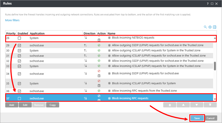Image resolution: width=222 pixels, height=123 pixels.
Task: Click log clipboard icon in rule 28
Action: pyautogui.click(x=99, y=40)
